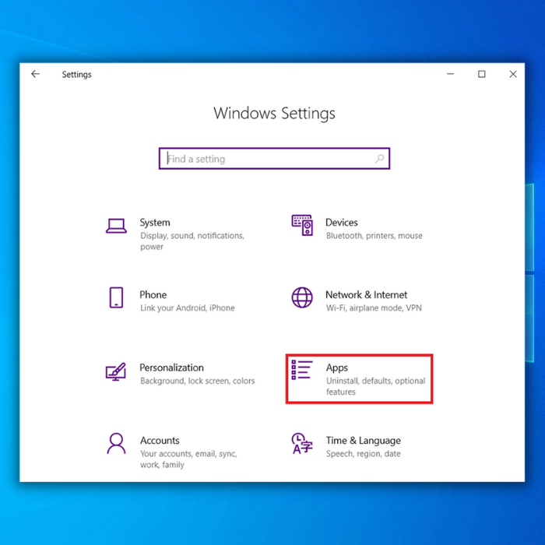Open Accounts settings label
Viewport: 545px width, 545px height.
coord(160,441)
